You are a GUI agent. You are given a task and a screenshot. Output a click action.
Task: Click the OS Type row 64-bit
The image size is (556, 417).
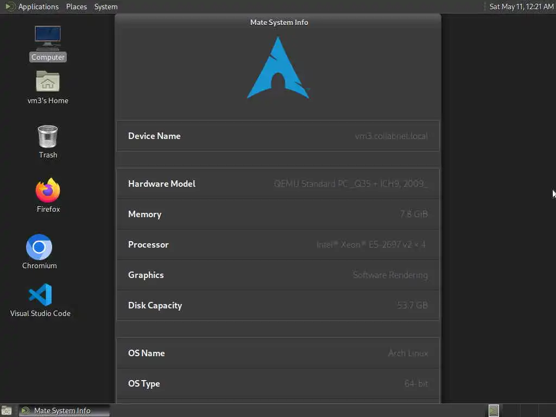point(278,384)
